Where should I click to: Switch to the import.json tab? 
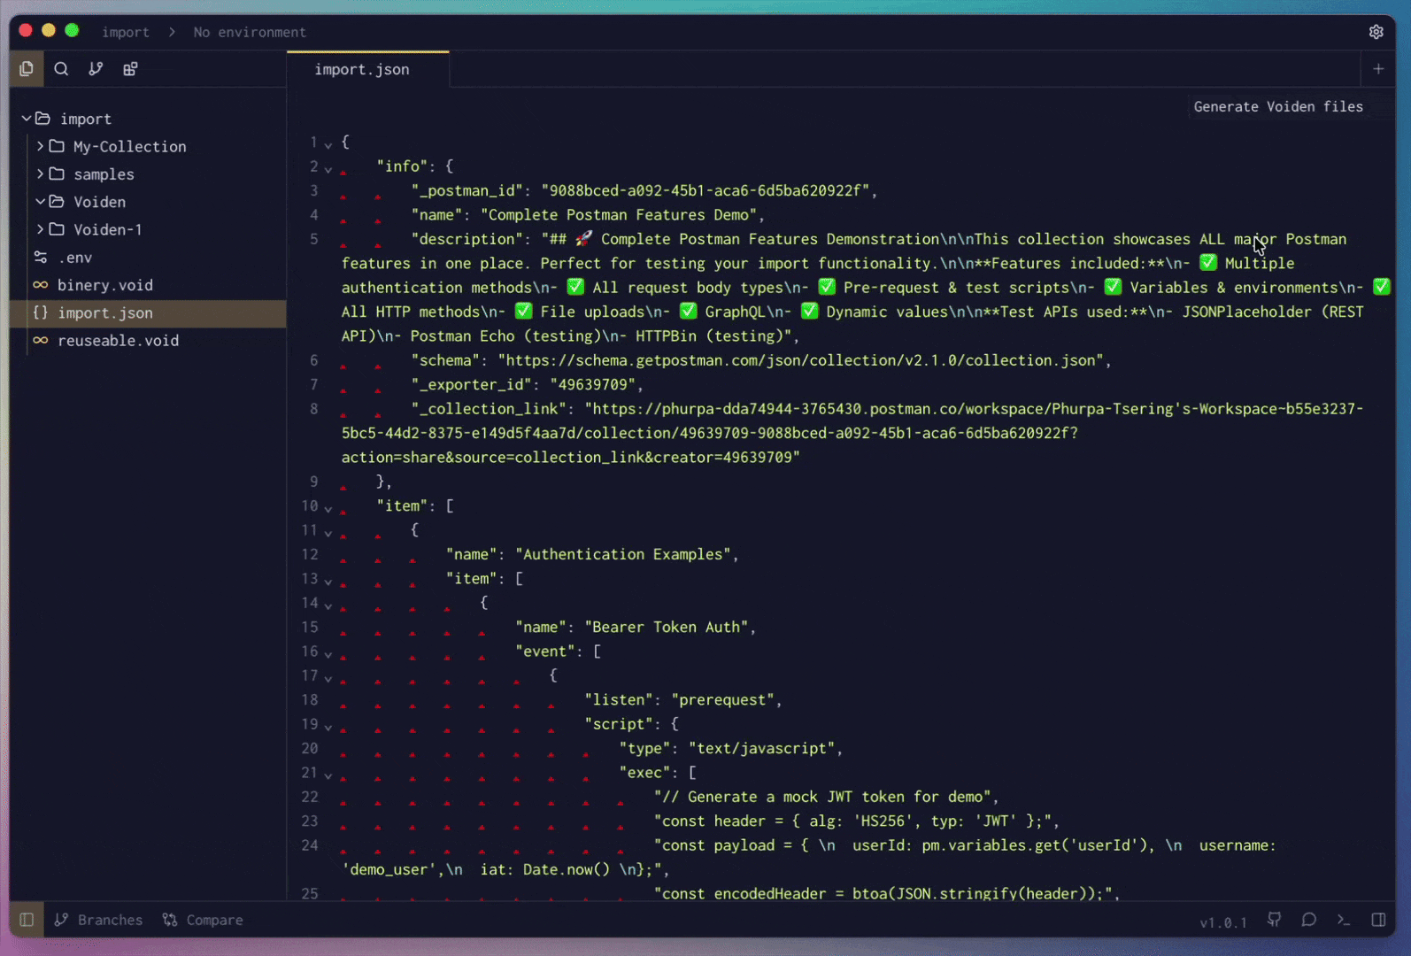[362, 69]
